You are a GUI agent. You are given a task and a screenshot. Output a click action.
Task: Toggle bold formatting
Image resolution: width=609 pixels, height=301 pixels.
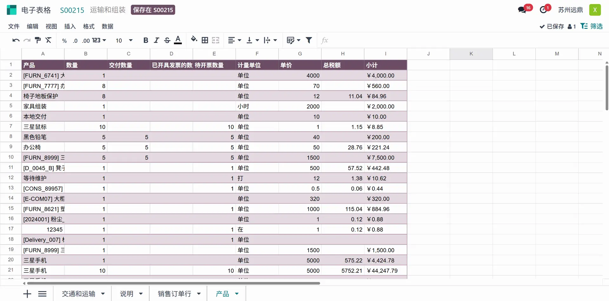146,40
